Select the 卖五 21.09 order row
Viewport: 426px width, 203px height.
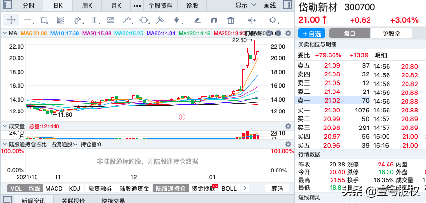333,65
